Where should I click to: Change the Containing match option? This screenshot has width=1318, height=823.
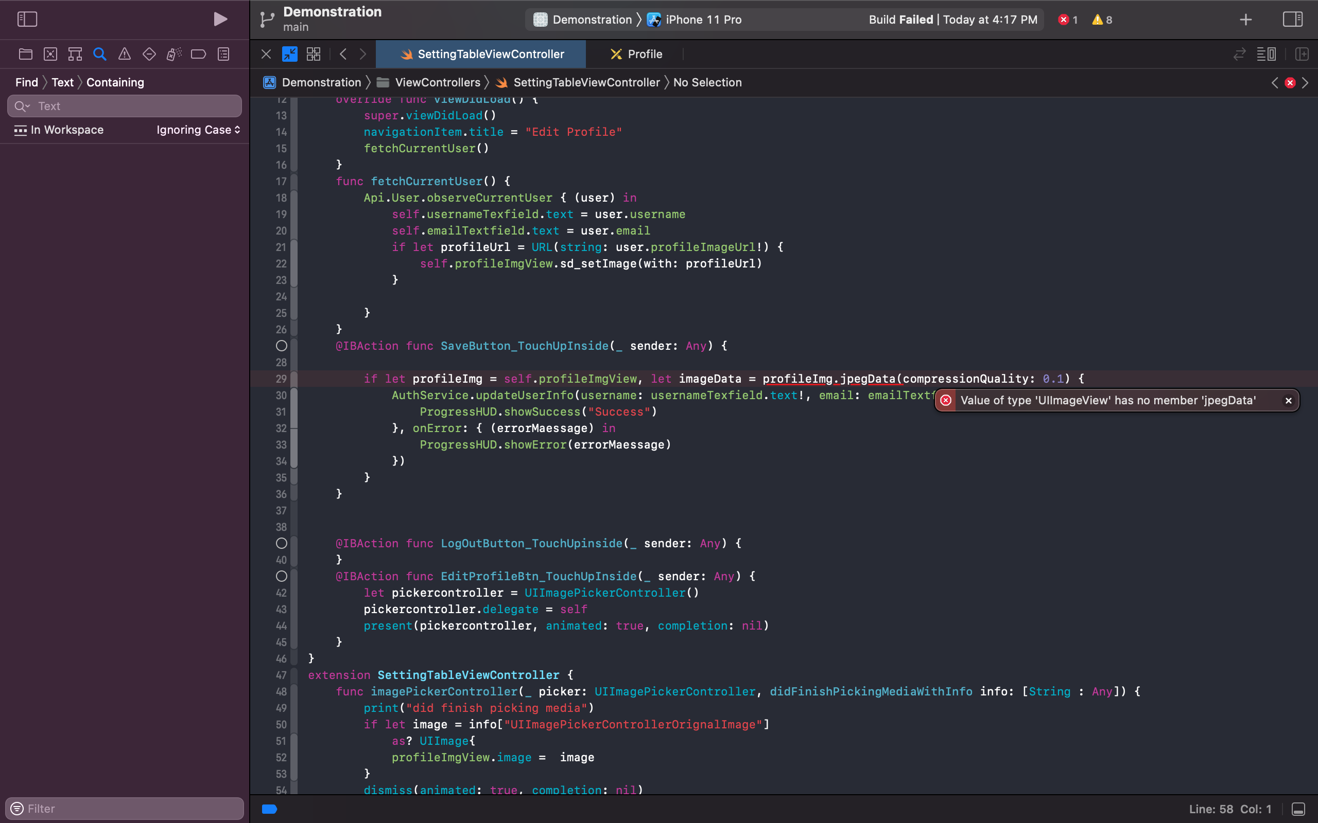point(115,82)
